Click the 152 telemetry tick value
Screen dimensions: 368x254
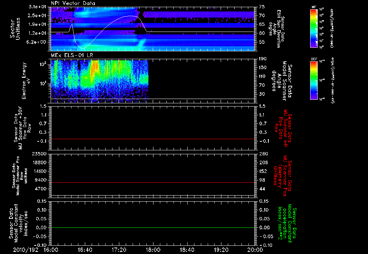[x=263, y=171]
